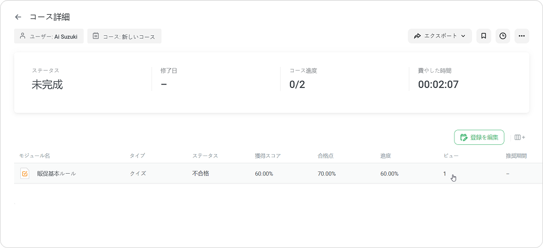Open the three-dots more options menu
Screen dimensions: 543x248
(x=522, y=36)
